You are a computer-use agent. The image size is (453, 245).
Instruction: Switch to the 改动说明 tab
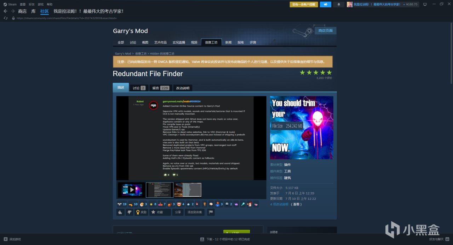(x=183, y=88)
